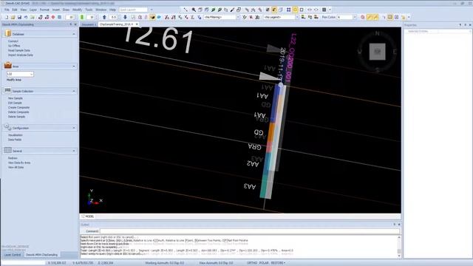Click the Save disk icon
Screen dimensions: 473x266
click(x=19, y=17)
